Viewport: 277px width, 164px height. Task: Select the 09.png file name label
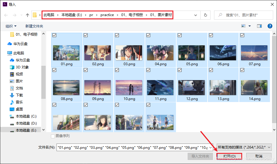tap(98, 99)
